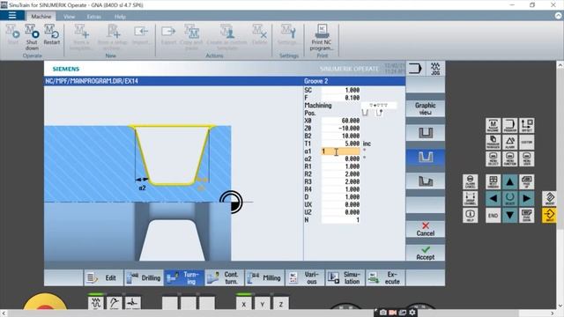Click the Execute softkey
This screenshot has height=317, width=564.
pyautogui.click(x=385, y=278)
